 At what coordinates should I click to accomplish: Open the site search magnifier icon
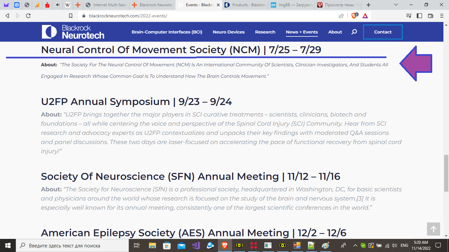tap(354, 32)
